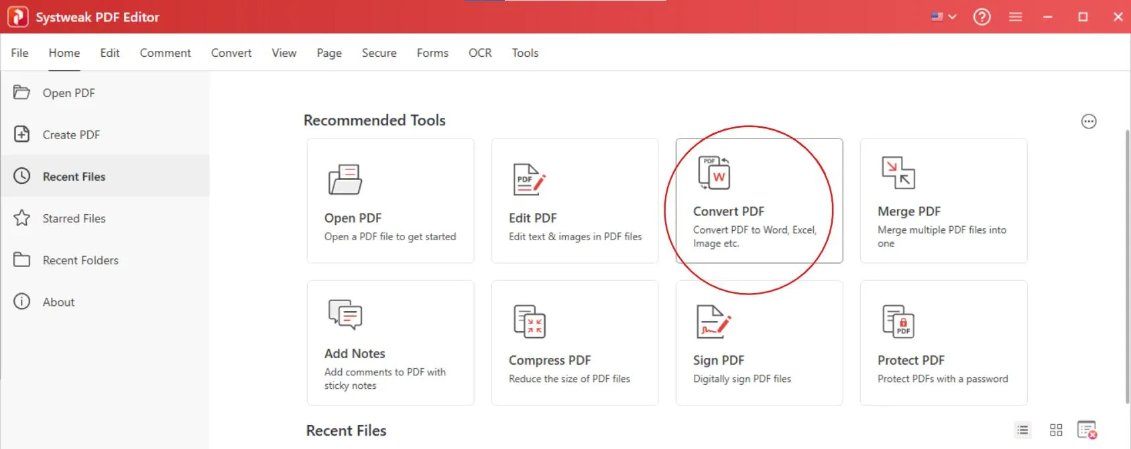Open the hamburger menu in title bar
This screenshot has width=1131, height=449.
coord(1015,17)
